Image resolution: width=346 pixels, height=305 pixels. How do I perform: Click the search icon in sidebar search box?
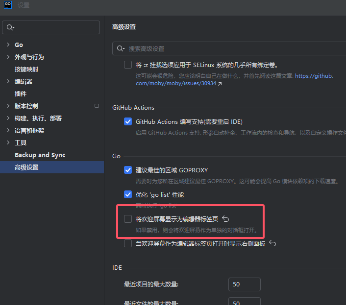(10, 28)
